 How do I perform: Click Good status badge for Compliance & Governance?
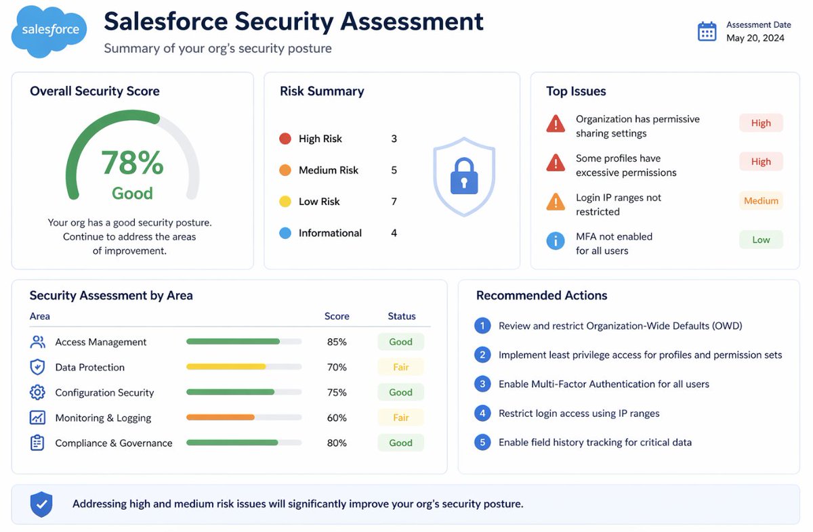pyautogui.click(x=400, y=443)
